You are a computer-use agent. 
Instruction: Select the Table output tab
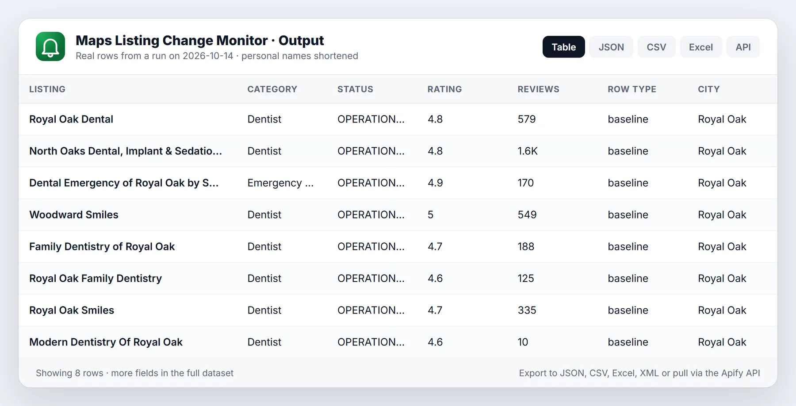coord(563,47)
